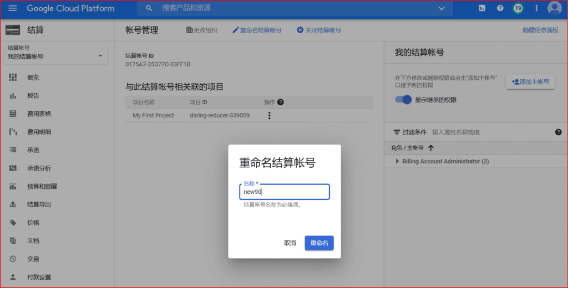The image size is (568, 288).
Task: Open 预算和提醒 in the sidebar
Action: tap(42, 186)
